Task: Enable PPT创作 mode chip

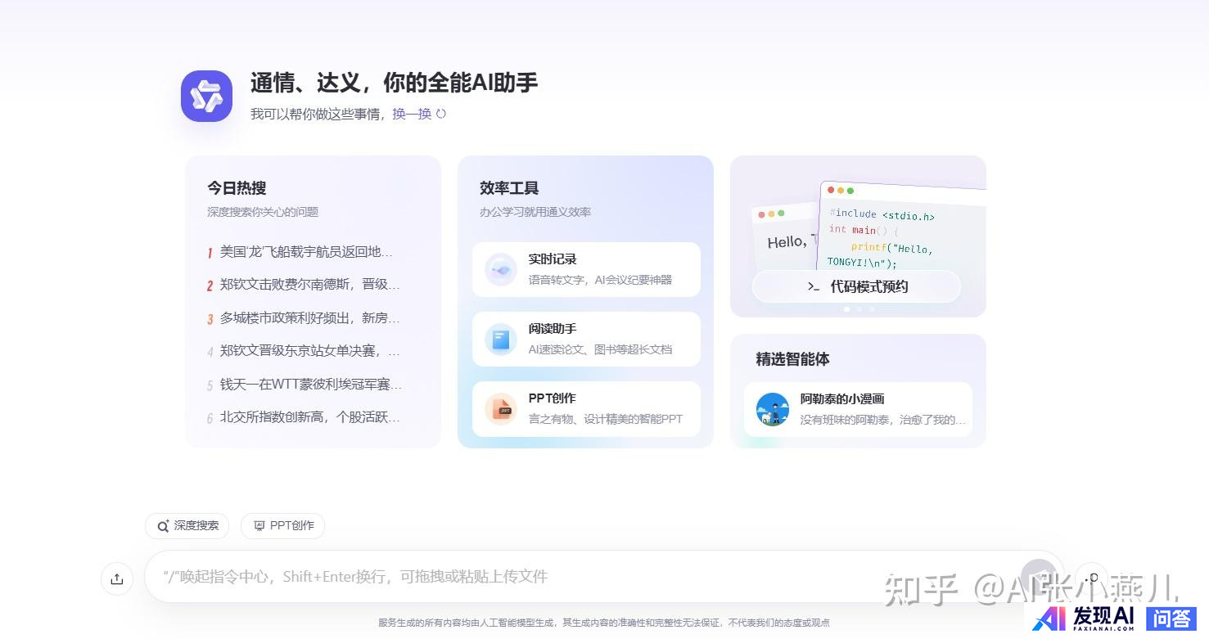Action: point(283,525)
